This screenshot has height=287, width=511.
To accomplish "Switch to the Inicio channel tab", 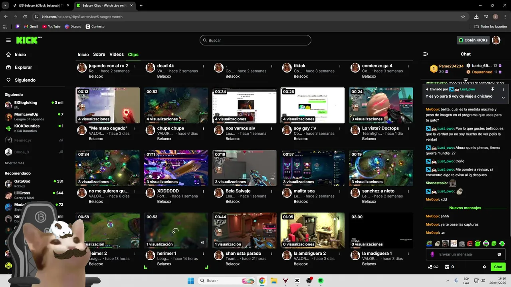I will (83, 55).
